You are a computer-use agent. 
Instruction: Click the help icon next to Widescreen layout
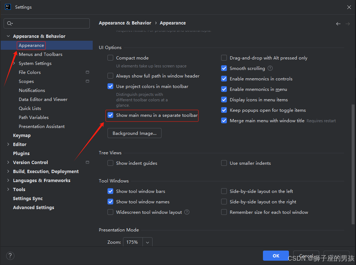pos(187,212)
